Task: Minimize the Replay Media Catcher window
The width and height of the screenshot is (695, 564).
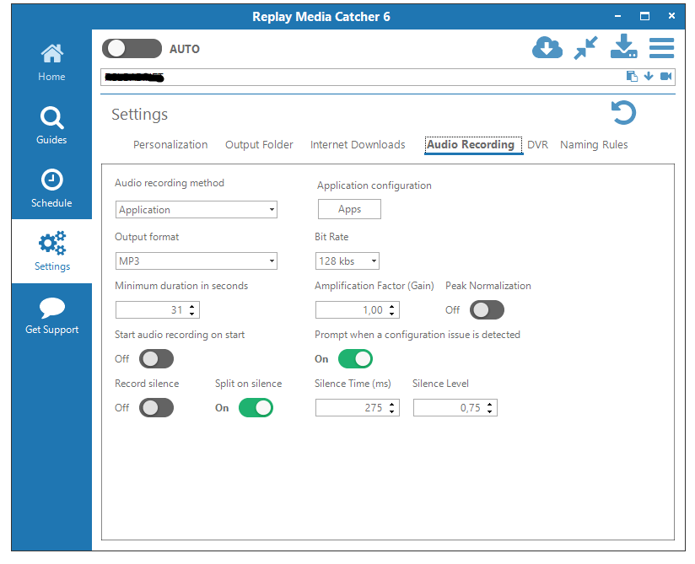Action: 617,16
